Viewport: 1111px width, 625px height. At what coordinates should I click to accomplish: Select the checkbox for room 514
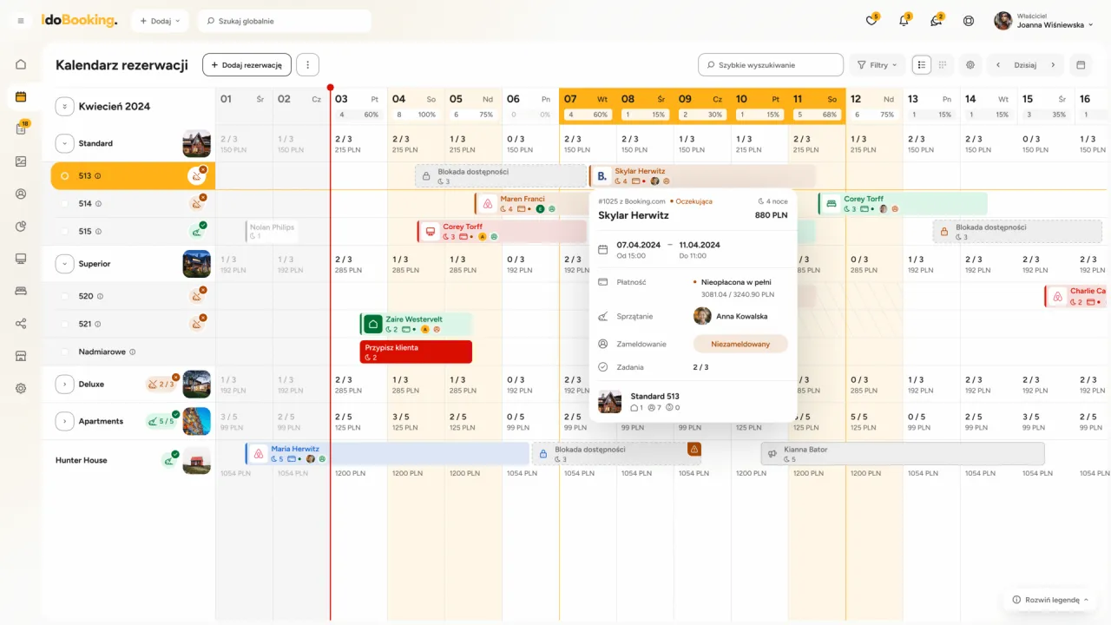[64, 204]
